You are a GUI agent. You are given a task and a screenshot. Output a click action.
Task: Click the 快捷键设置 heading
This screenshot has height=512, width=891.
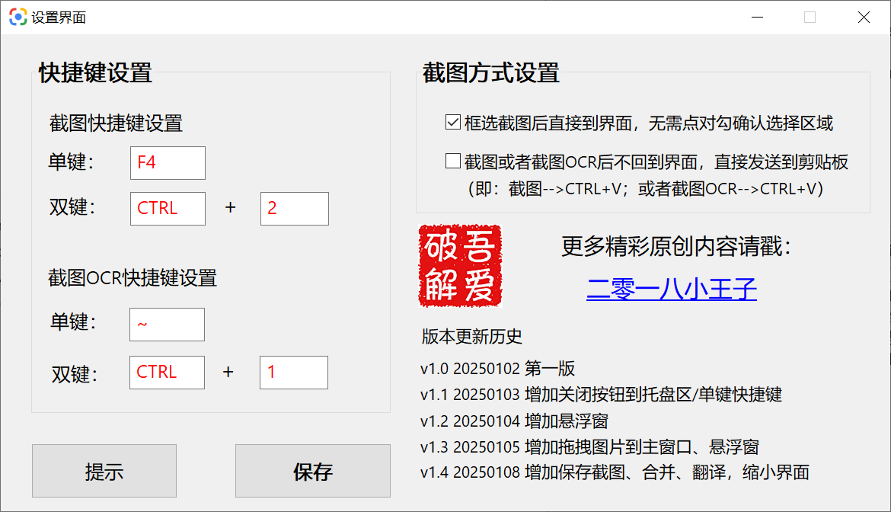pos(95,73)
